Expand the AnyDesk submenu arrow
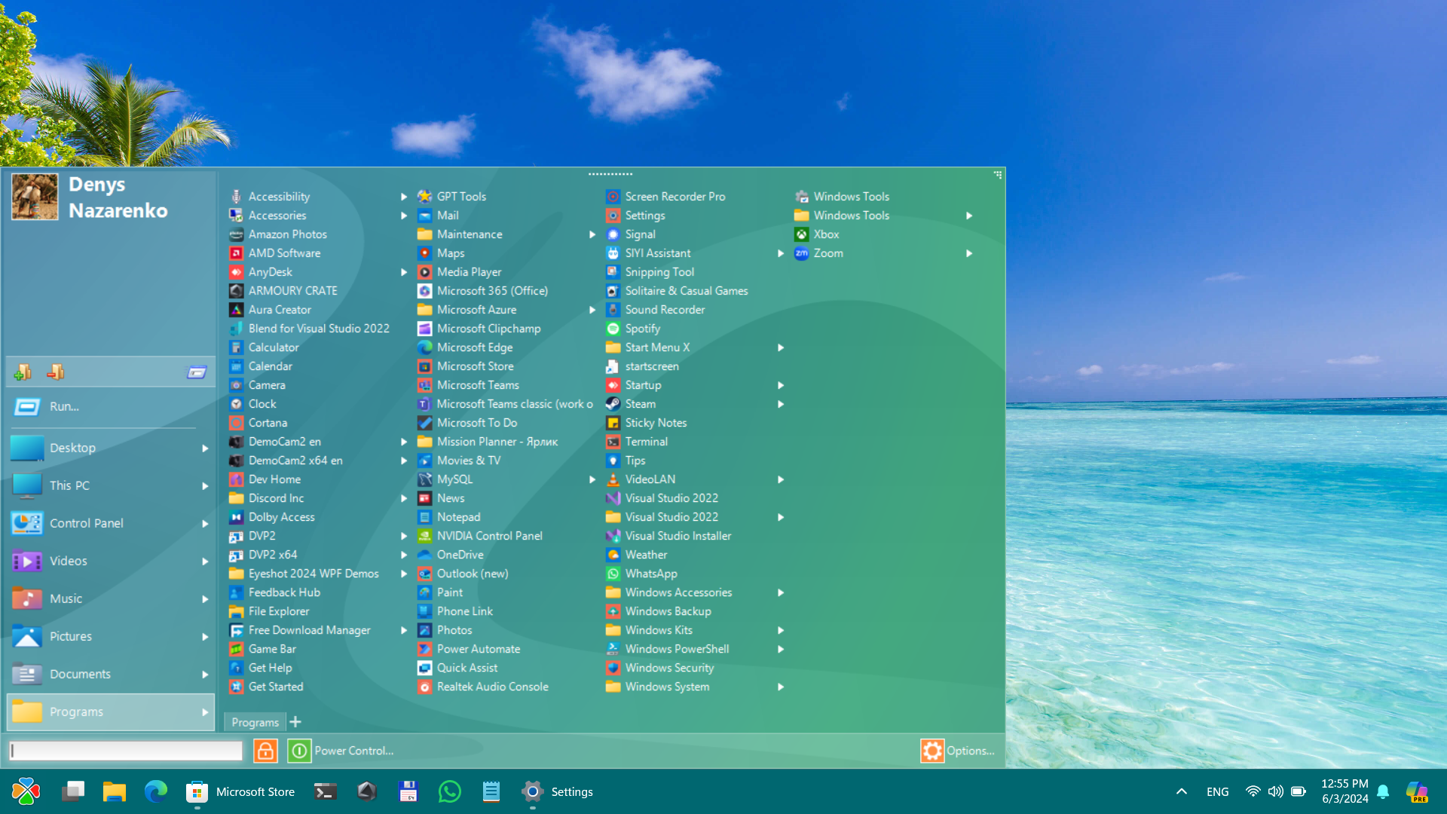 click(404, 272)
